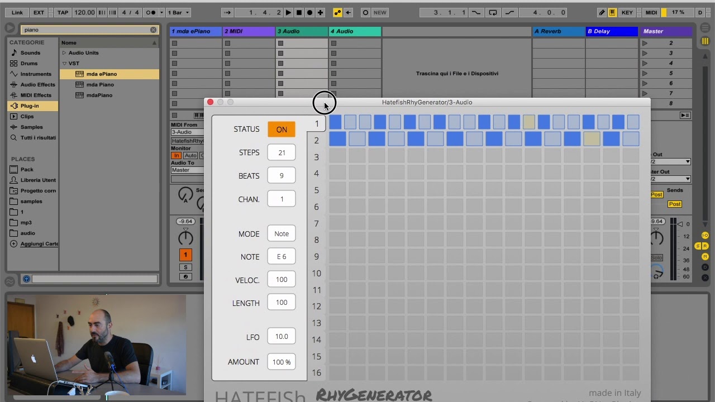
Task: Toggle the Loop switch
Action: point(493,12)
